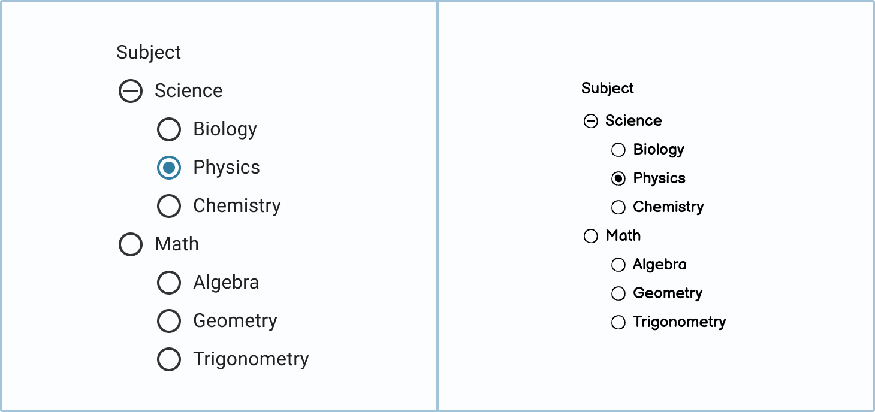Image resolution: width=875 pixels, height=412 pixels.
Task: Click the bold Subject heading in small panel
Action: pos(607,89)
